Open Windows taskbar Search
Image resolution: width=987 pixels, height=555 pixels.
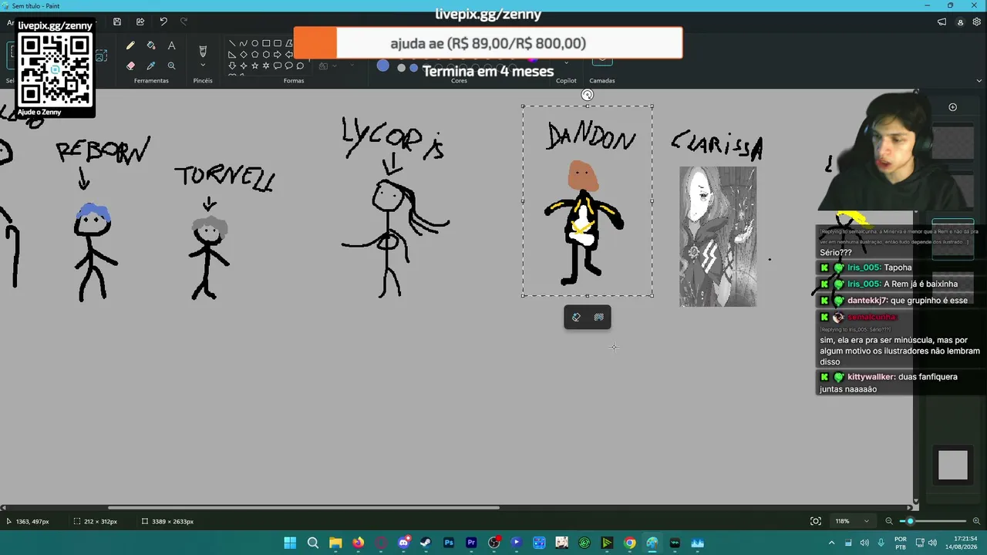click(x=313, y=543)
